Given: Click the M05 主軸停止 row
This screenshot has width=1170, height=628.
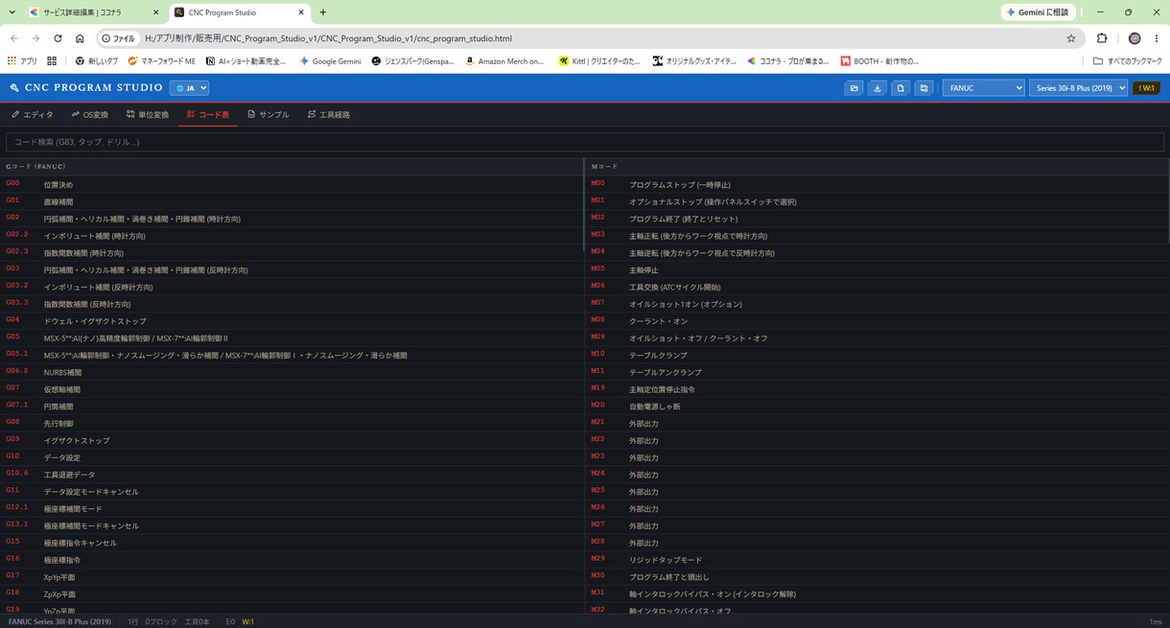Looking at the screenshot, I should click(x=877, y=269).
